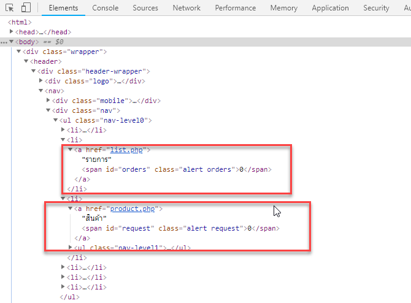The width and height of the screenshot is (411, 303).
Task: Select the span id request line
Action: click(x=180, y=229)
